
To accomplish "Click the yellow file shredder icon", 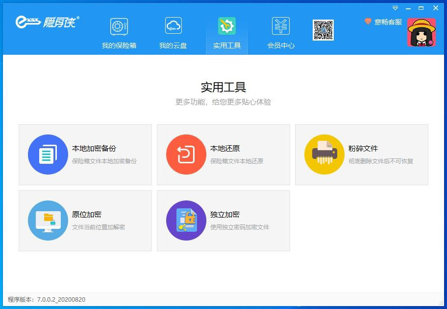I will [324, 154].
